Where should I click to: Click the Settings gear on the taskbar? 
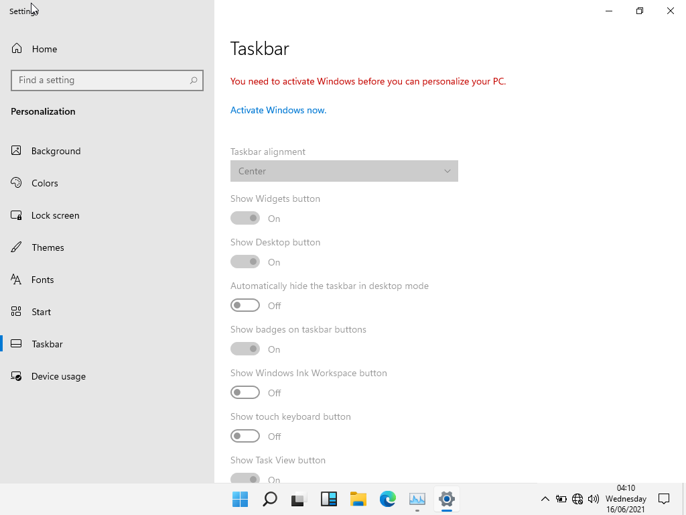point(447,499)
